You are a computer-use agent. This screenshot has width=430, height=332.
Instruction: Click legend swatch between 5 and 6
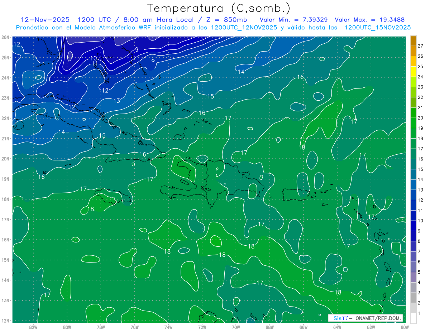[414, 267]
